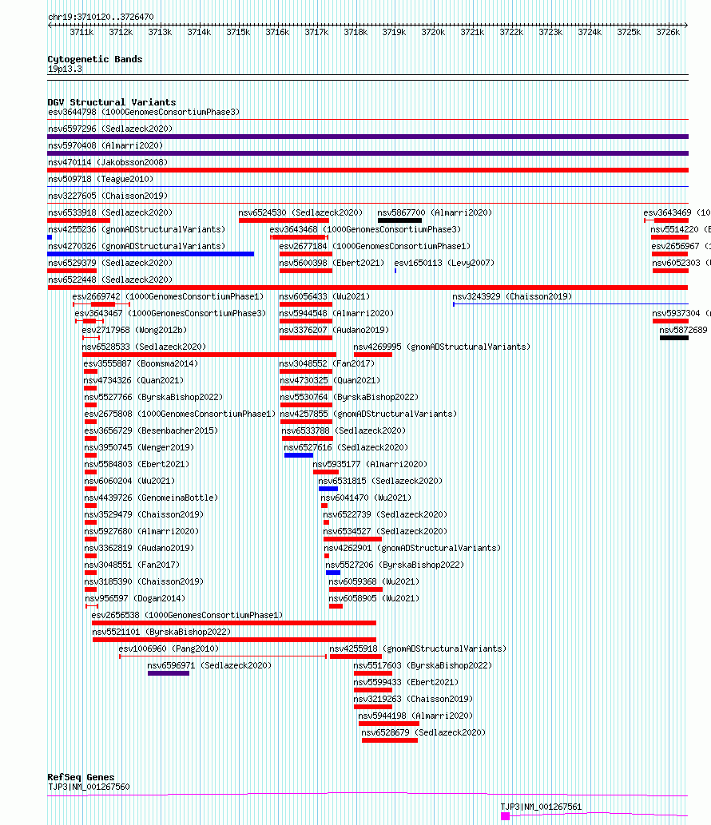The width and height of the screenshot is (711, 825).
Task: Click nsv6534527 (Sedlazeck2020) label
Action: (x=385, y=533)
